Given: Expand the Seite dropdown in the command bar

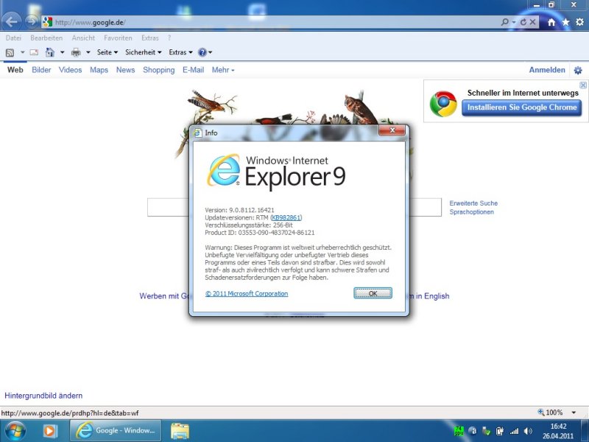Looking at the screenshot, I should (107, 52).
